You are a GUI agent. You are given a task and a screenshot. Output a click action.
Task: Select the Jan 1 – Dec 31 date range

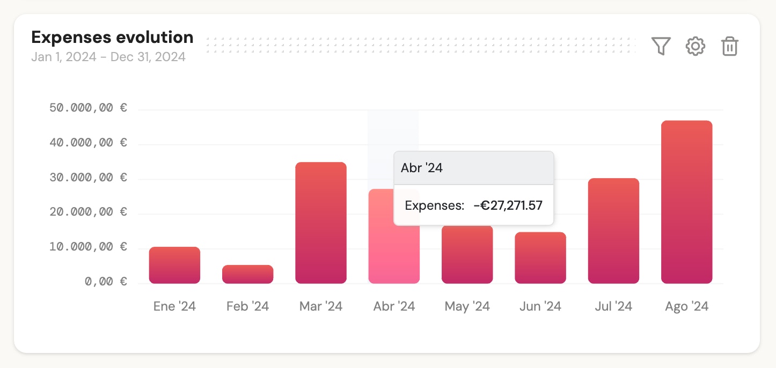(109, 57)
